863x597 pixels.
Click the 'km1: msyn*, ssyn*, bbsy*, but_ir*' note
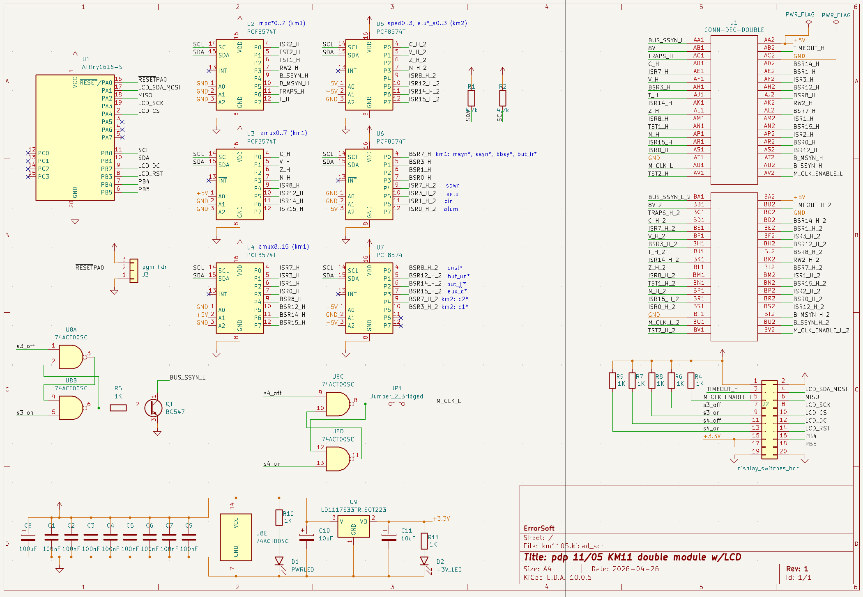pyautogui.click(x=486, y=154)
